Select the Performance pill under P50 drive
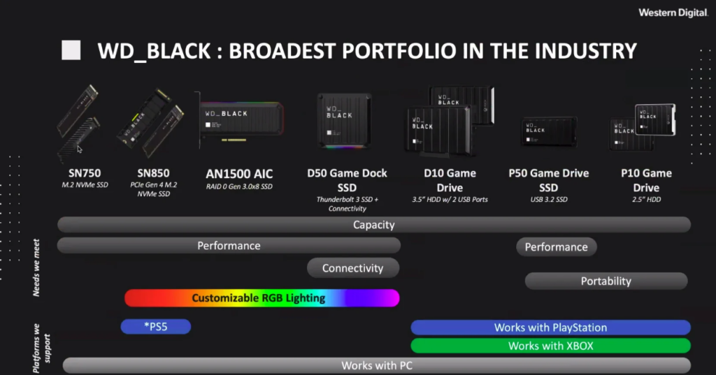 click(556, 247)
